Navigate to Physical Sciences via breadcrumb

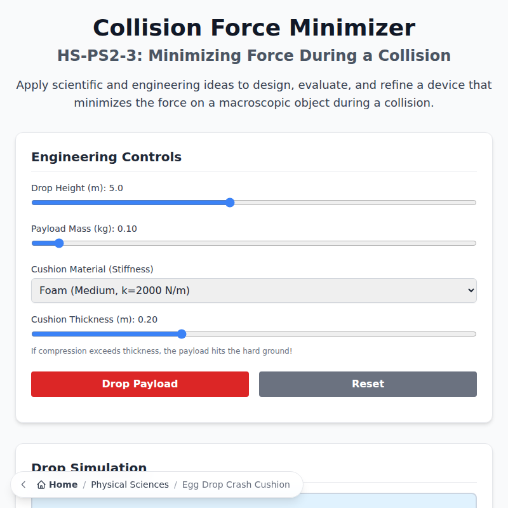tap(130, 485)
